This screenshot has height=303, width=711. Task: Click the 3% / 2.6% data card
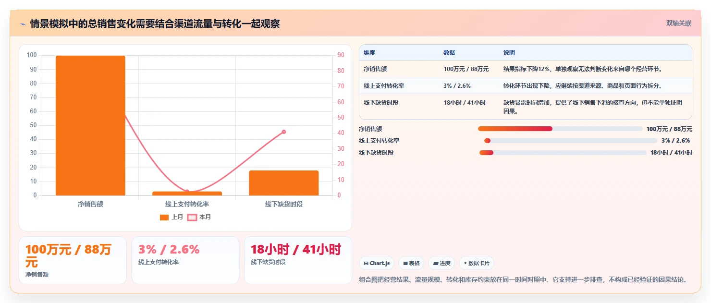point(185,260)
